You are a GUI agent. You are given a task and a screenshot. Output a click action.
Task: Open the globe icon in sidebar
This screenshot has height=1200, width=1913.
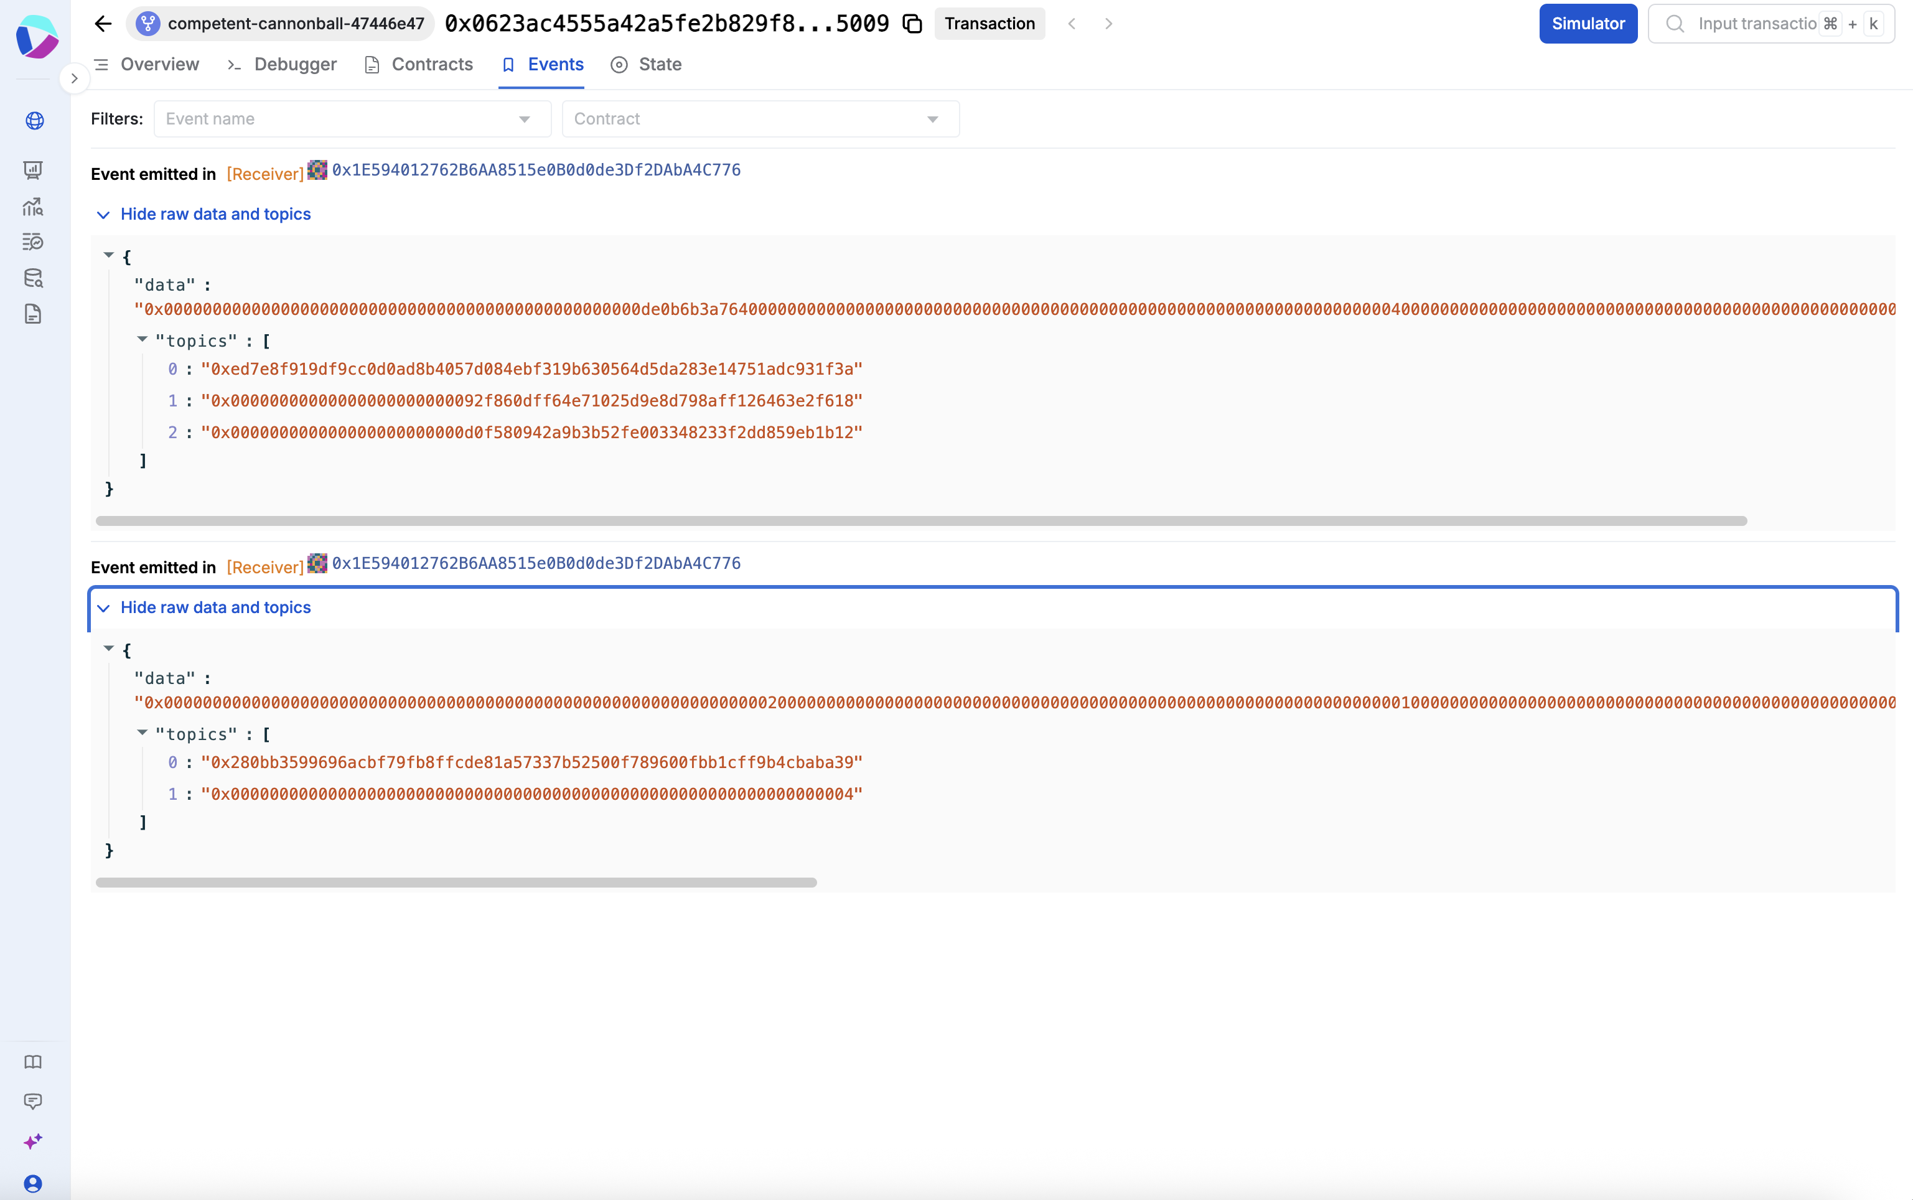tap(34, 121)
